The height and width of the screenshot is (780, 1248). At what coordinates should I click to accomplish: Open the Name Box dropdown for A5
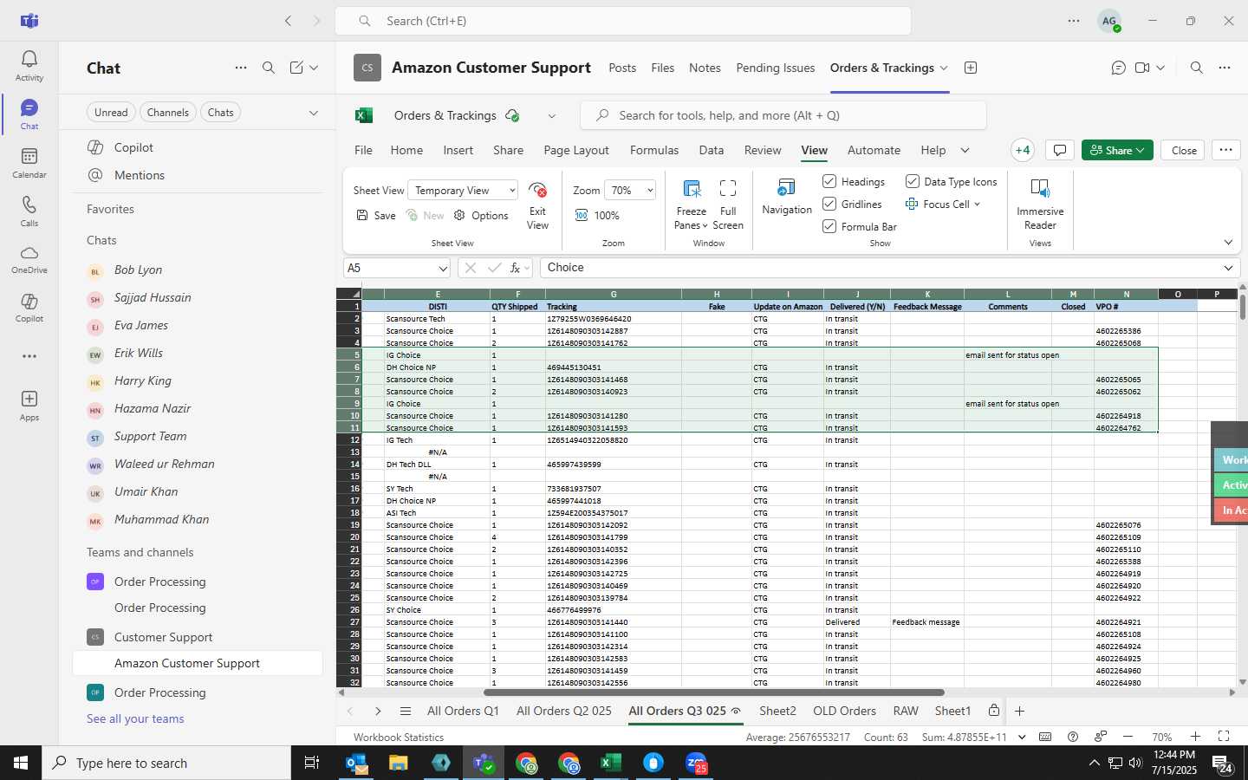pos(443,268)
